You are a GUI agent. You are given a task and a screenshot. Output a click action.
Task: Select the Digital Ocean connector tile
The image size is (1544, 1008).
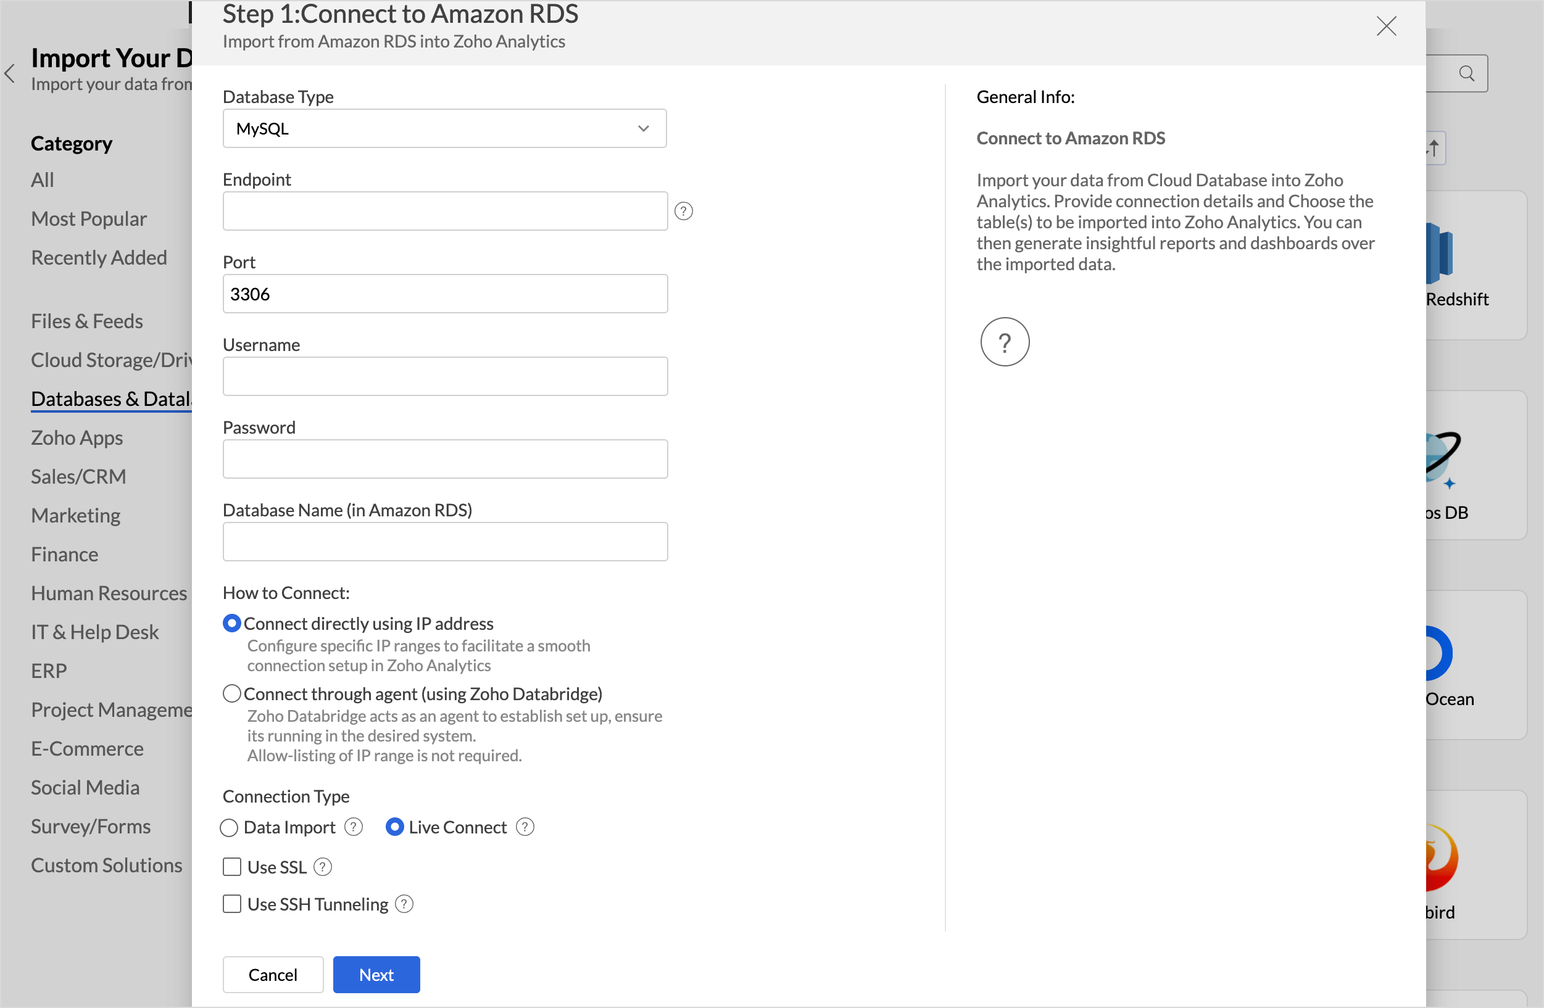click(1476, 665)
